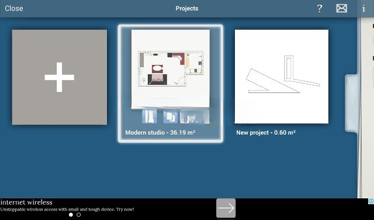Viewport: 374px width, 220px height.
Task: Open the 'Unstoppable wireless access' ad description
Action: [67, 209]
